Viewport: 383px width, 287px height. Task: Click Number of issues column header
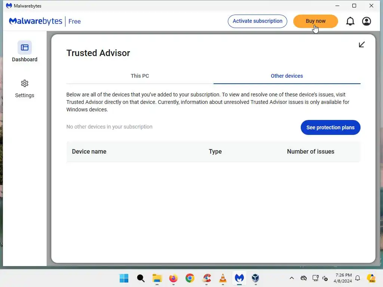(310, 152)
